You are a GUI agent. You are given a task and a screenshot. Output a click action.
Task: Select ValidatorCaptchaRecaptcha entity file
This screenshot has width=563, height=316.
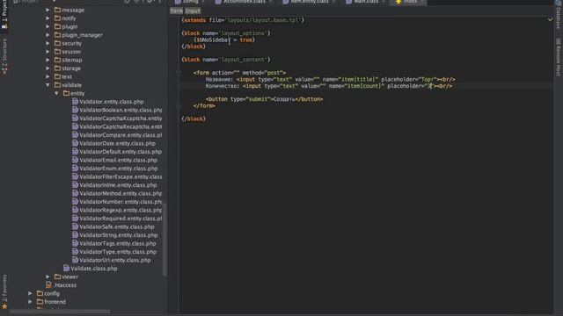pos(117,126)
